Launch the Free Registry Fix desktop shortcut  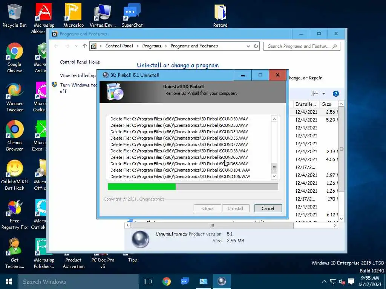(15, 214)
